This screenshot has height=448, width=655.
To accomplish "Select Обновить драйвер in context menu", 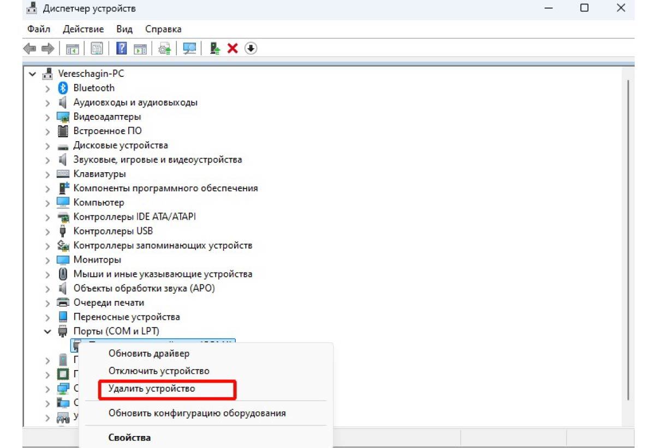I will tap(149, 353).
